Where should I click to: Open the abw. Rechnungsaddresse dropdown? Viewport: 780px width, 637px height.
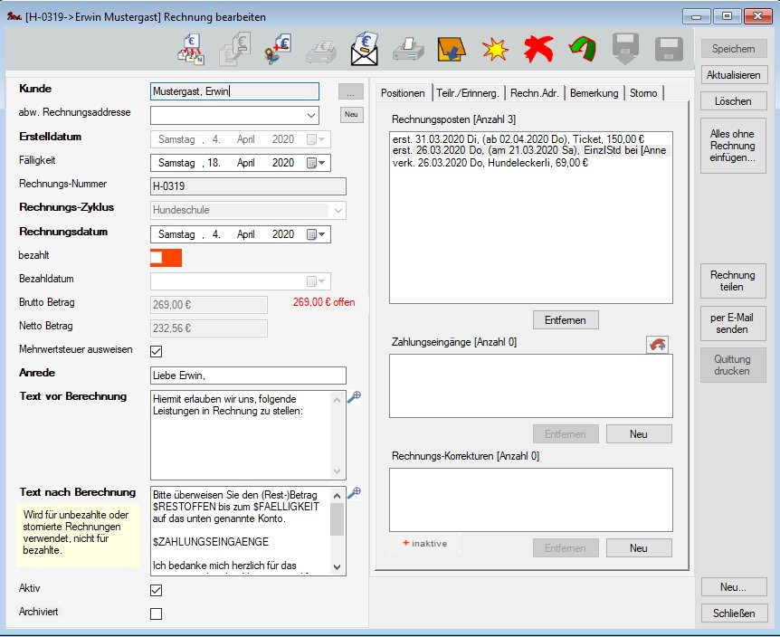(x=311, y=115)
